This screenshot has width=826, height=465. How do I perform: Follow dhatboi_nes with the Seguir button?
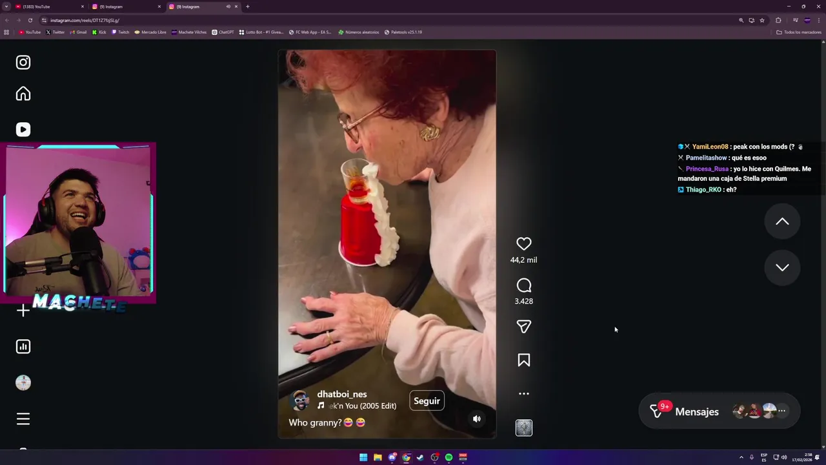427,401
